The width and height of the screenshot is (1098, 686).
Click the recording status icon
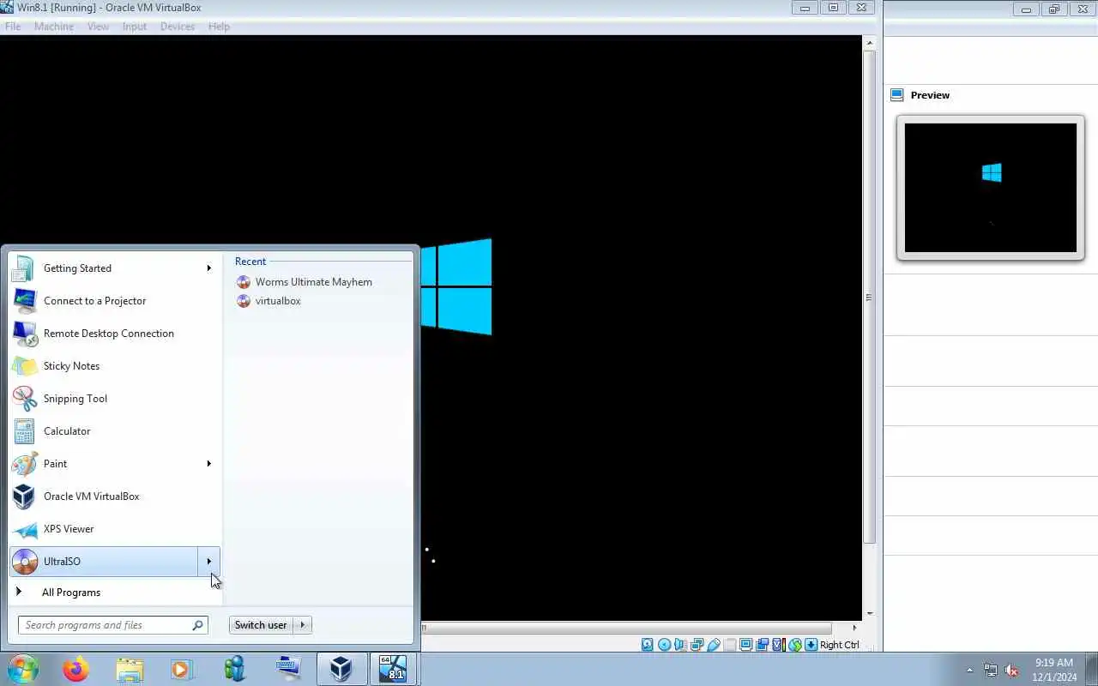(x=762, y=645)
